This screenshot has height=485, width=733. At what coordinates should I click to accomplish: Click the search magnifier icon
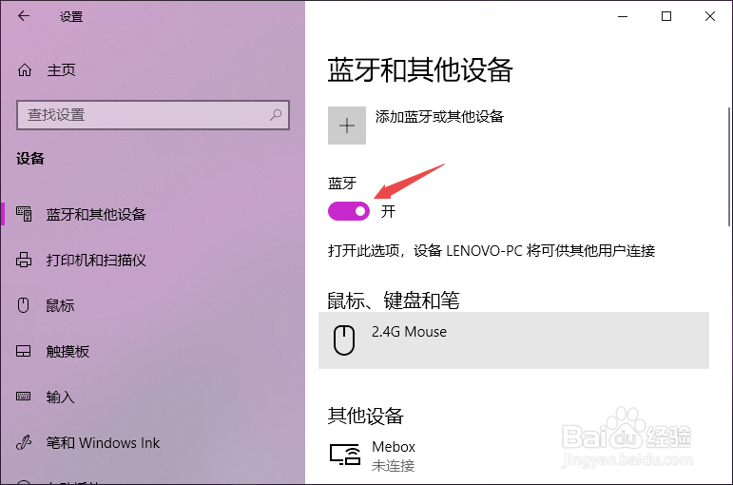[276, 114]
